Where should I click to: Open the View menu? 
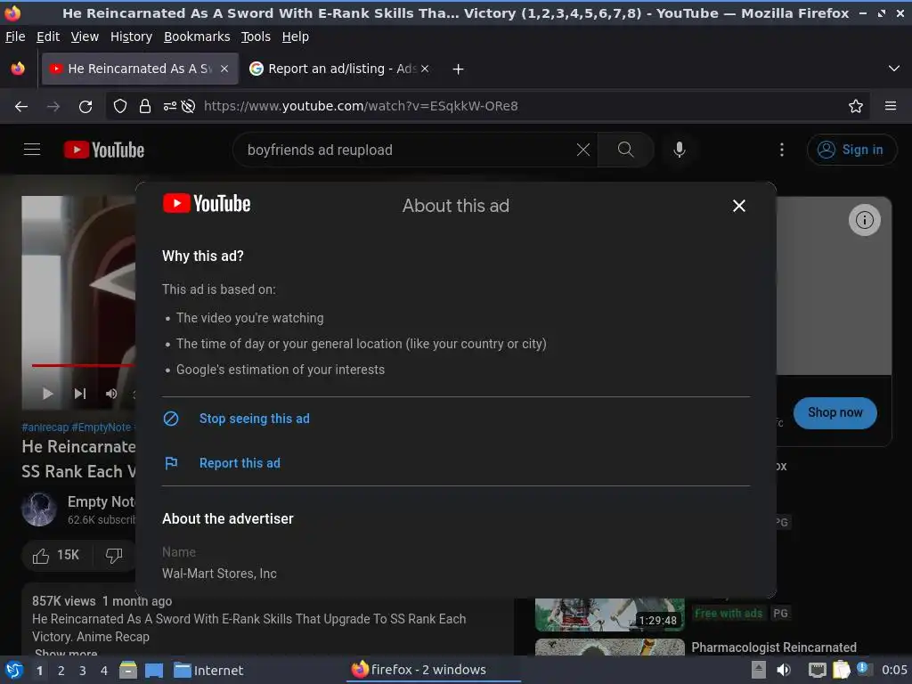tap(85, 37)
